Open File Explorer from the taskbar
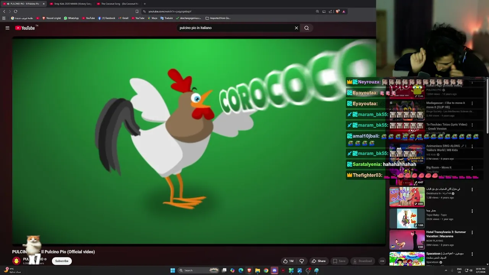Image resolution: width=489 pixels, height=275 pixels. click(x=257, y=270)
